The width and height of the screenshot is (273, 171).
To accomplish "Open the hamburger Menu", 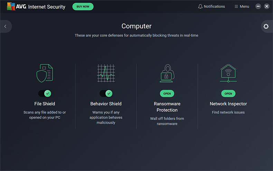I will (x=242, y=7).
